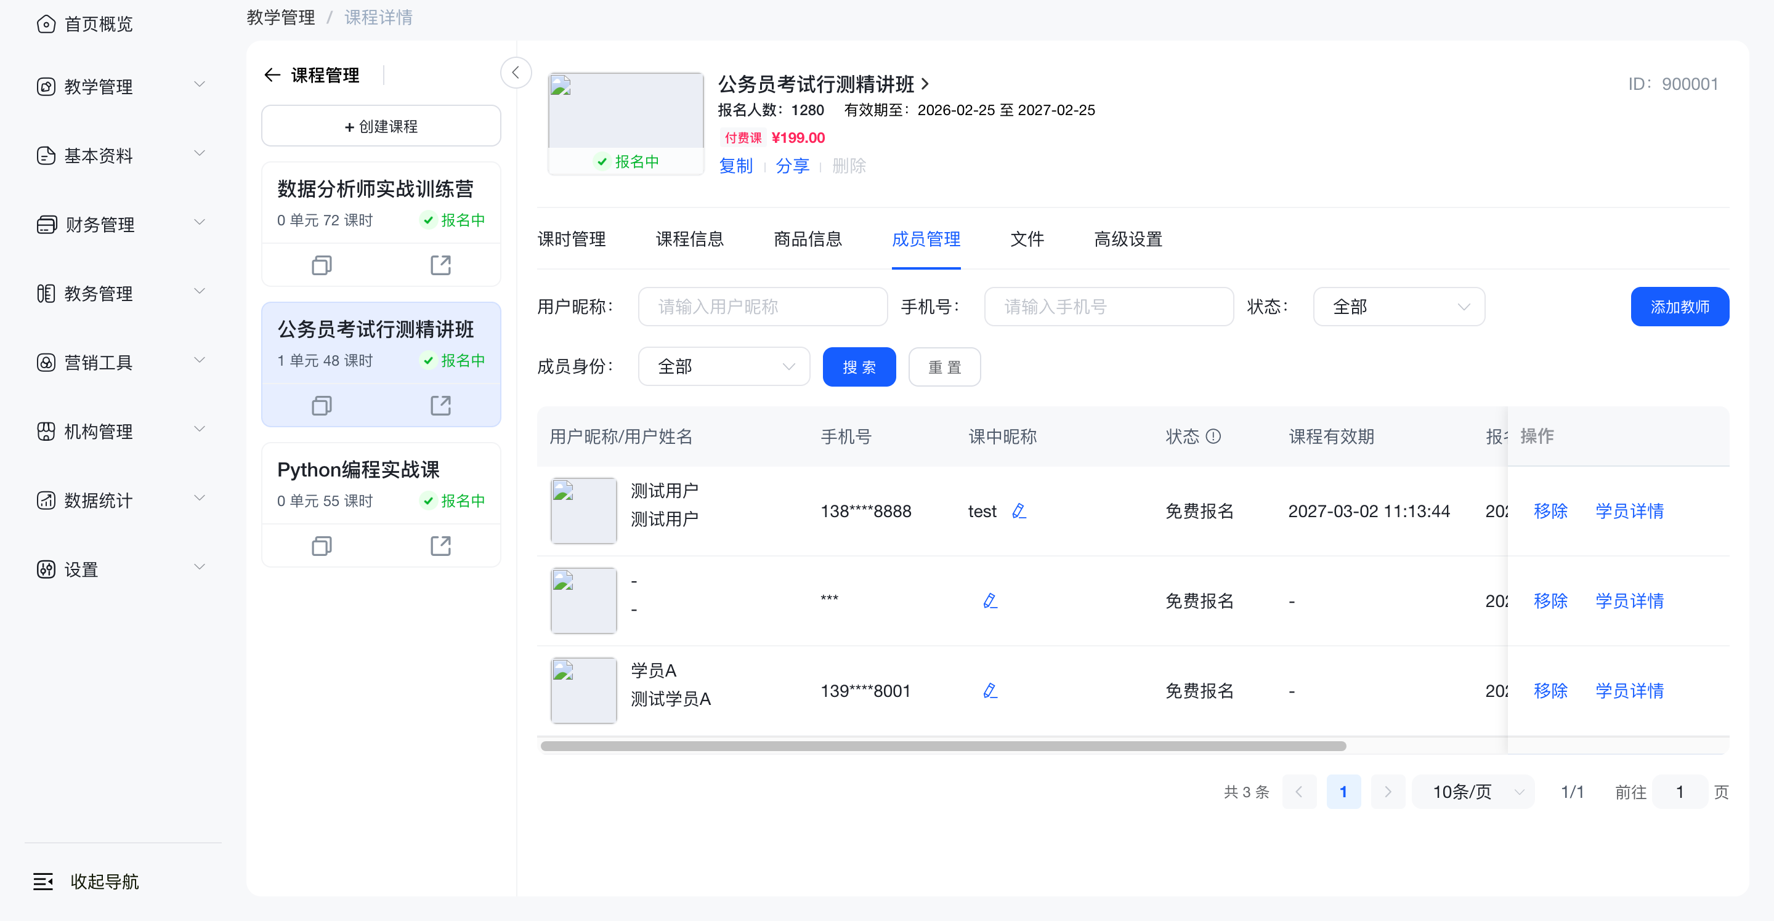Switch to the 商品信息 tab
The width and height of the screenshot is (1774, 921).
(808, 239)
